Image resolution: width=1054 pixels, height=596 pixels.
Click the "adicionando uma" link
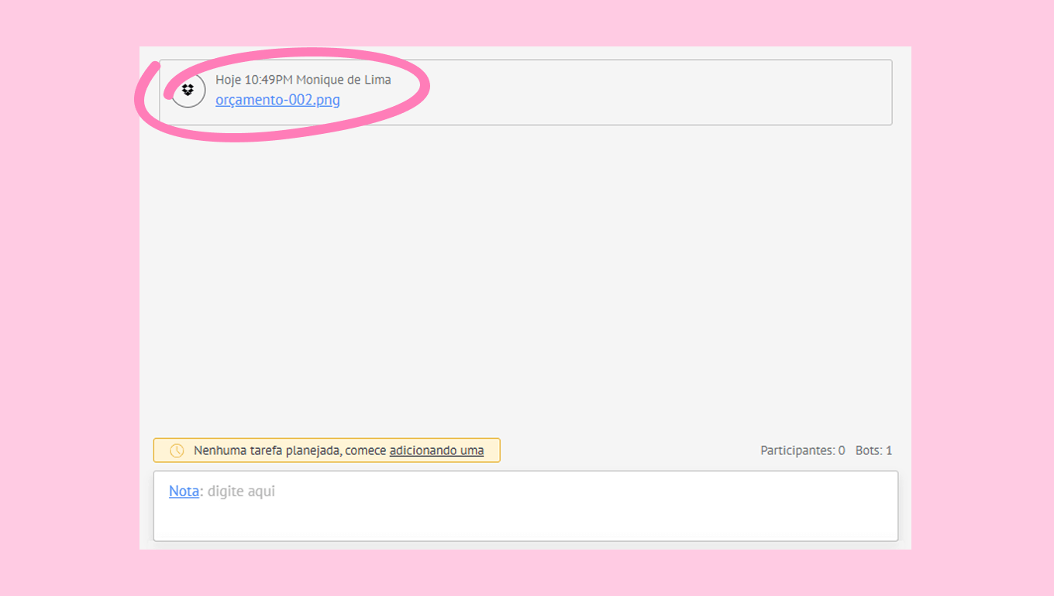[436, 450]
